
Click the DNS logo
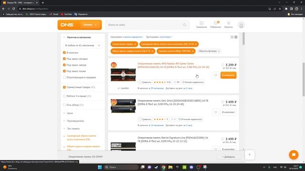pos(67,25)
